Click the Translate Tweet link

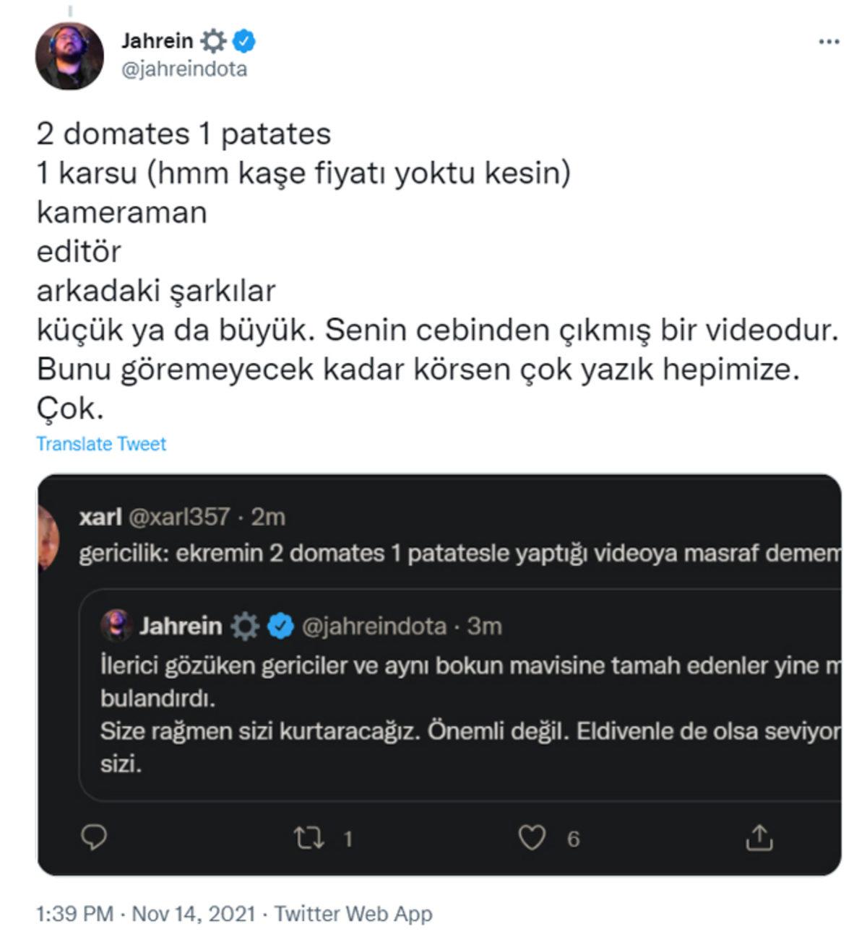100,444
